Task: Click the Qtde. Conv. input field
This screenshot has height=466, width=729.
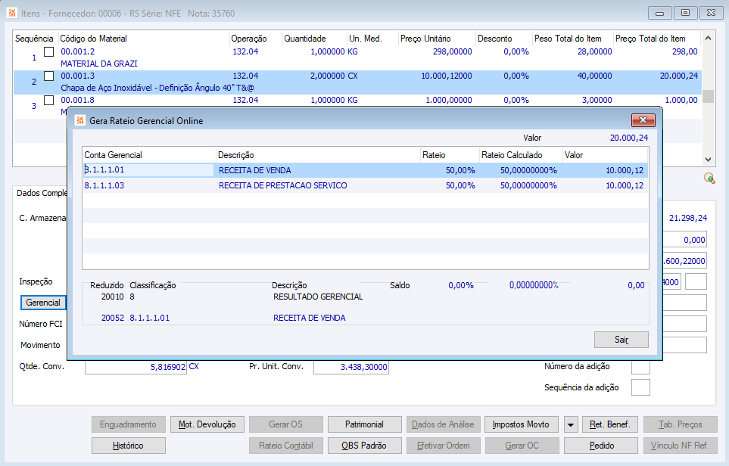Action: click(136, 367)
